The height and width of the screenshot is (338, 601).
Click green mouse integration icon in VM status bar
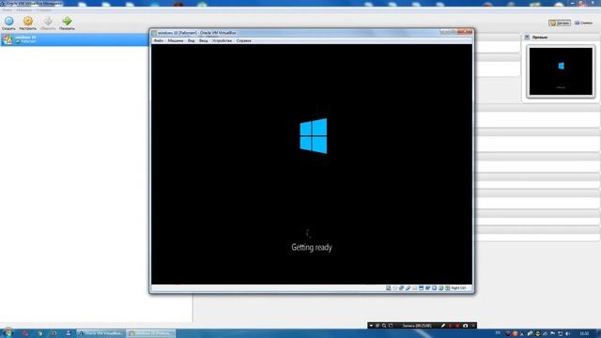440,288
